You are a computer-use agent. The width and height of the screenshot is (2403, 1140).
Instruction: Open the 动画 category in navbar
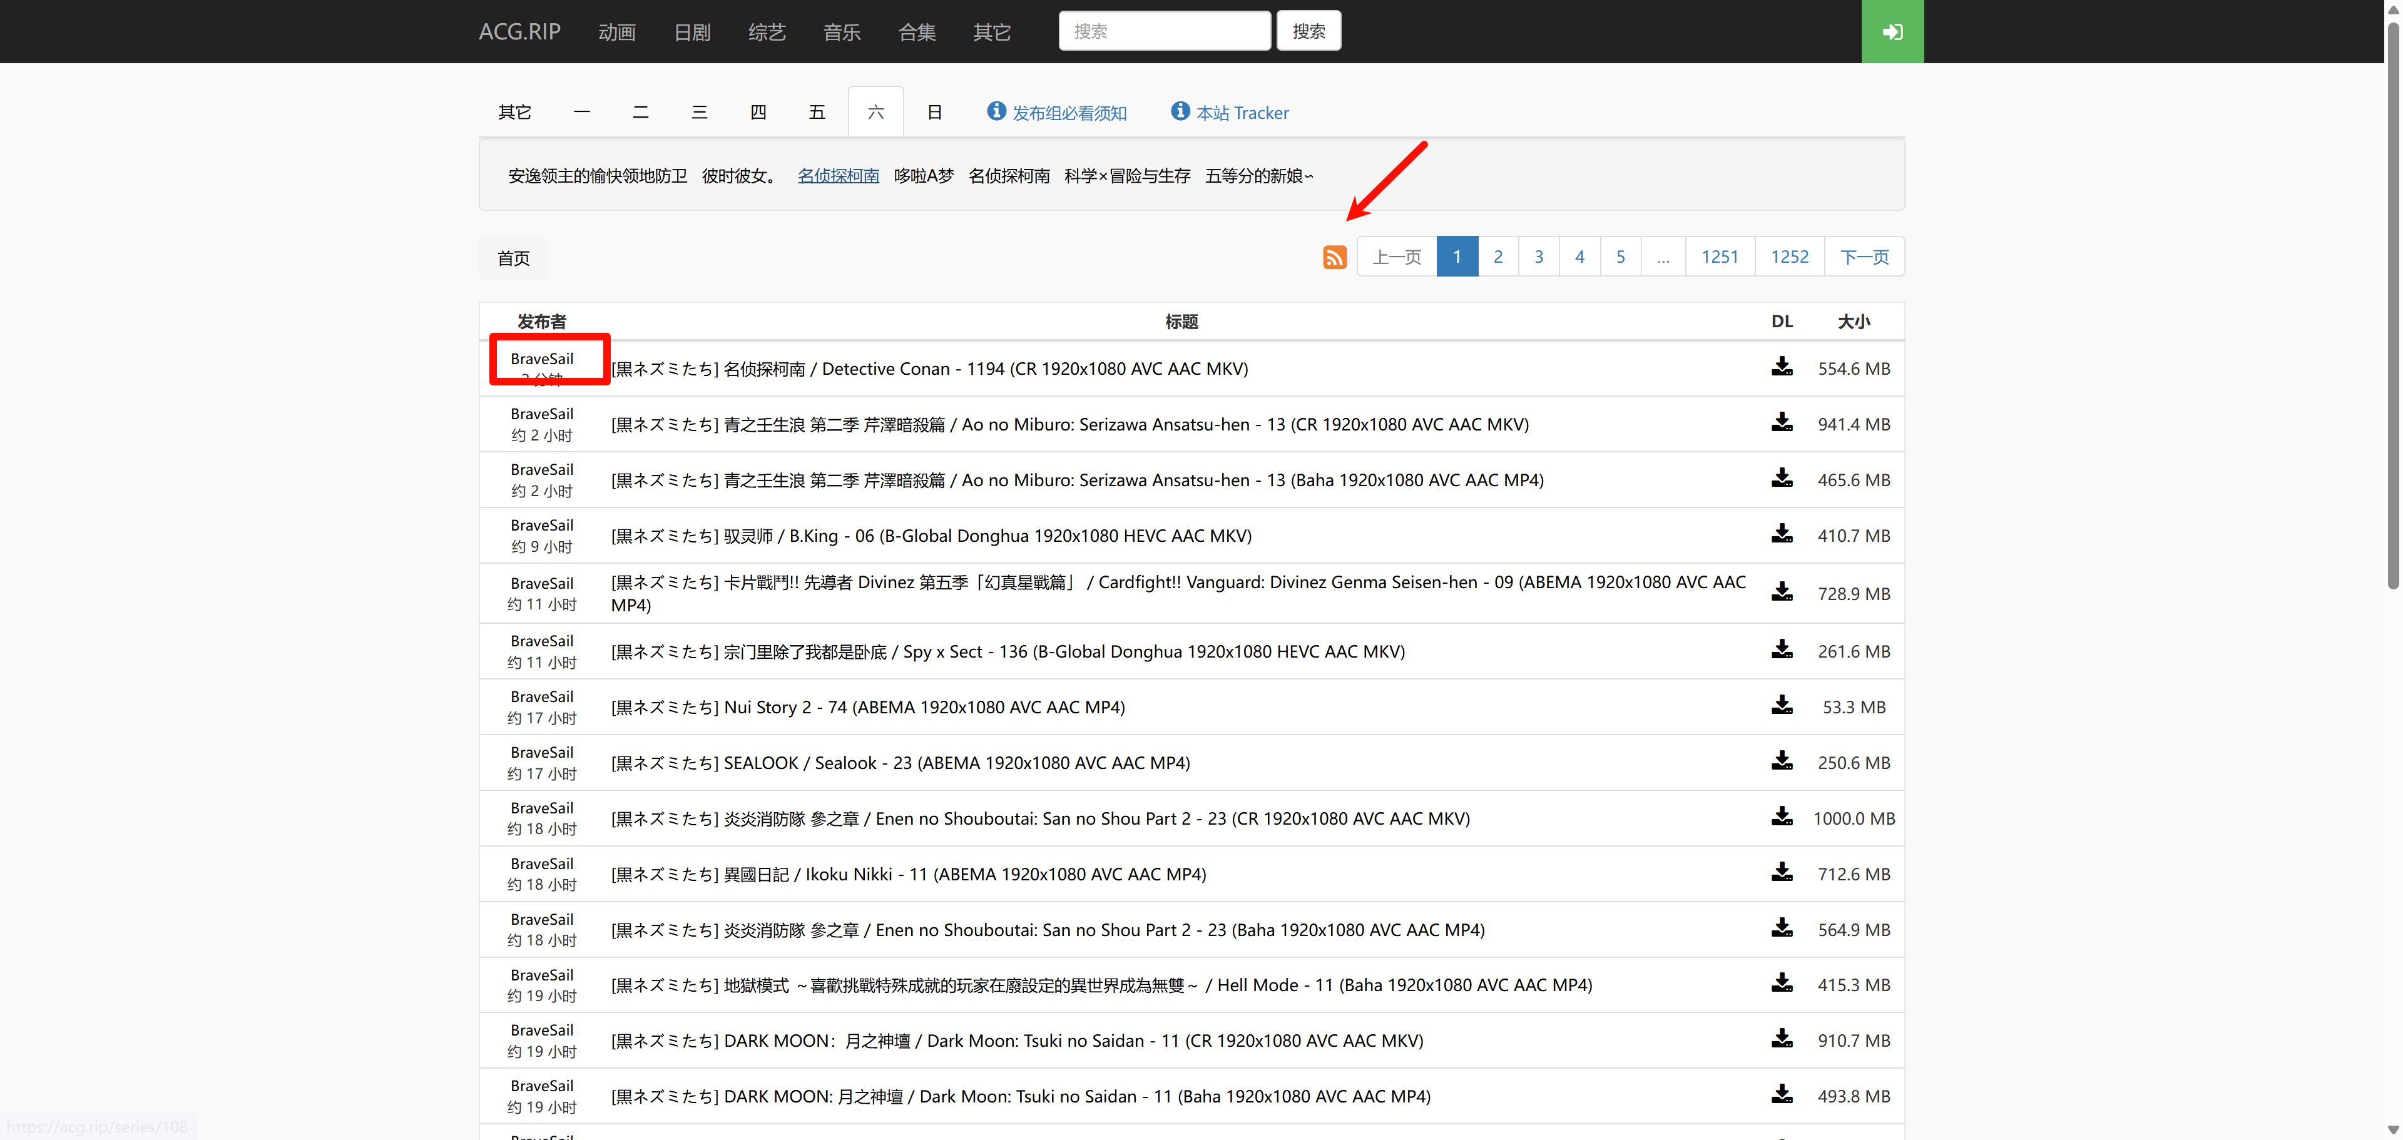616,32
